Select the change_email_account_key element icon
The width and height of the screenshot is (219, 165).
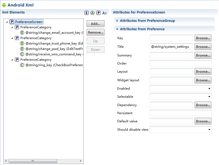click(x=22, y=33)
